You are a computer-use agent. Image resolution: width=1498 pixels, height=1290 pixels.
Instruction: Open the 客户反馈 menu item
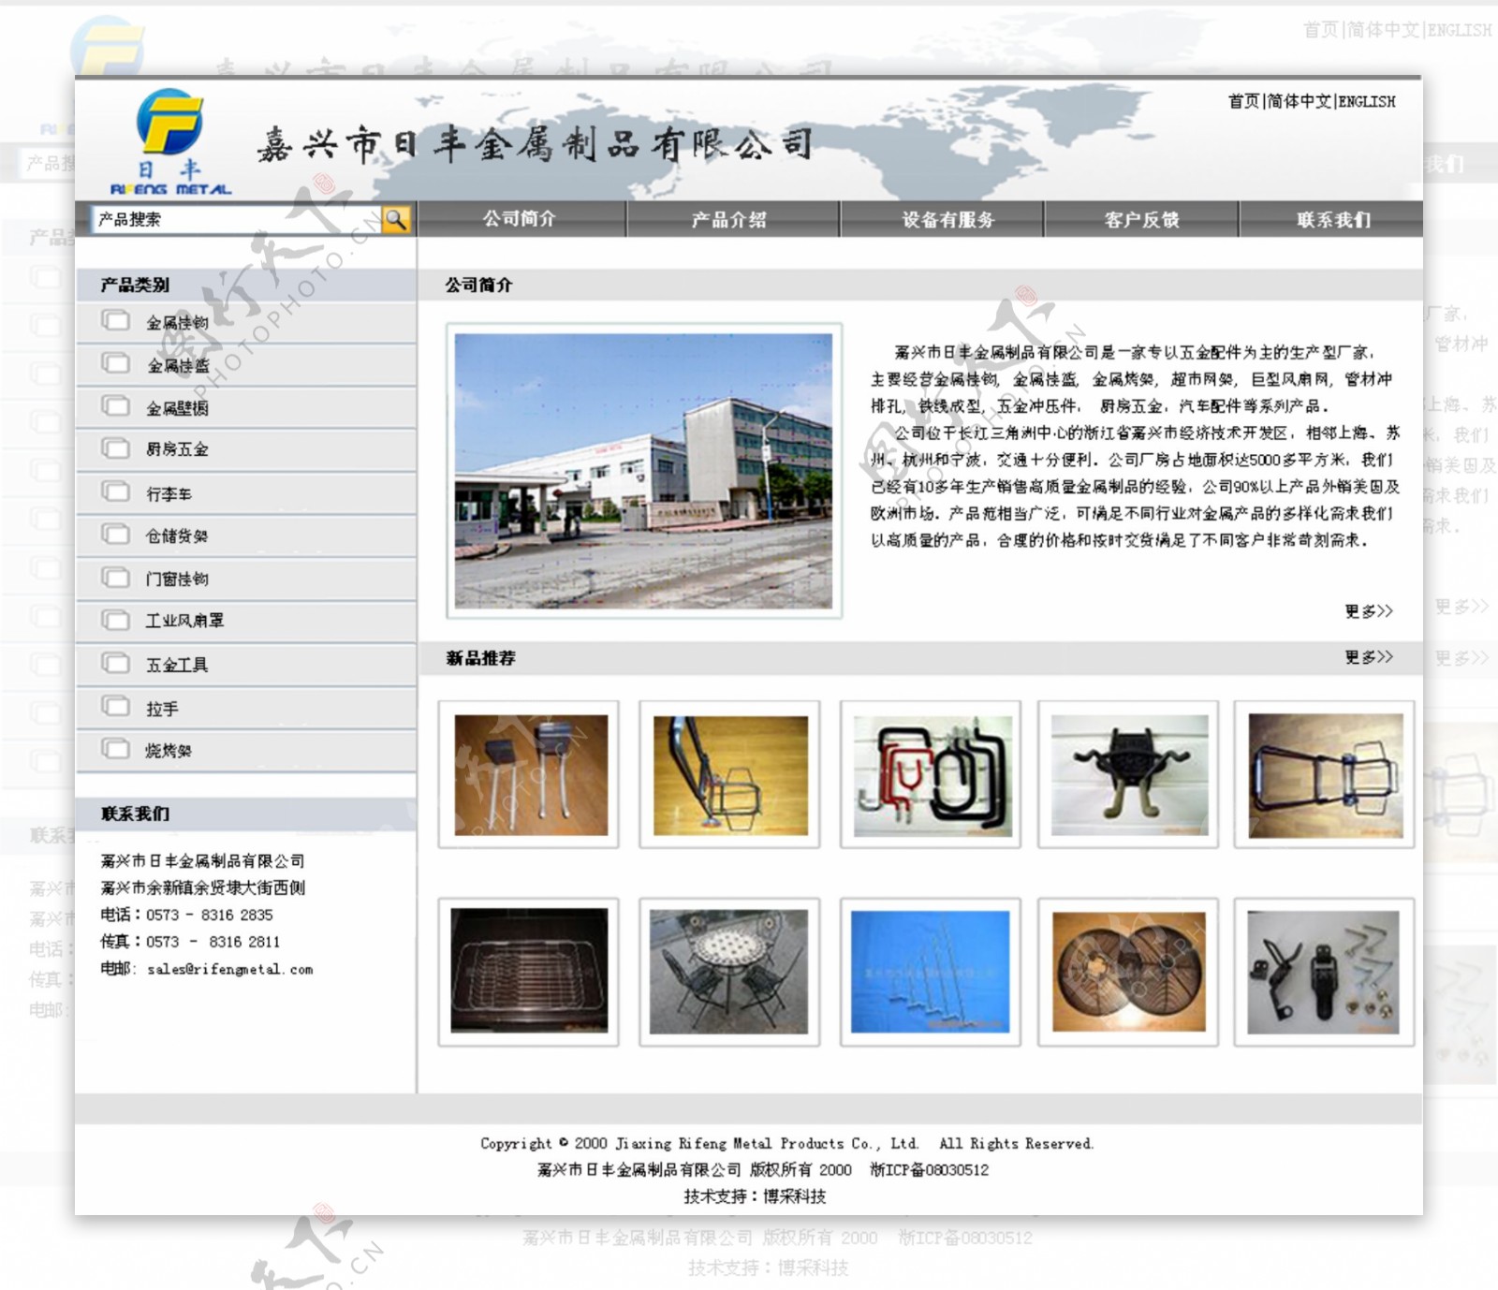pyautogui.click(x=1141, y=219)
